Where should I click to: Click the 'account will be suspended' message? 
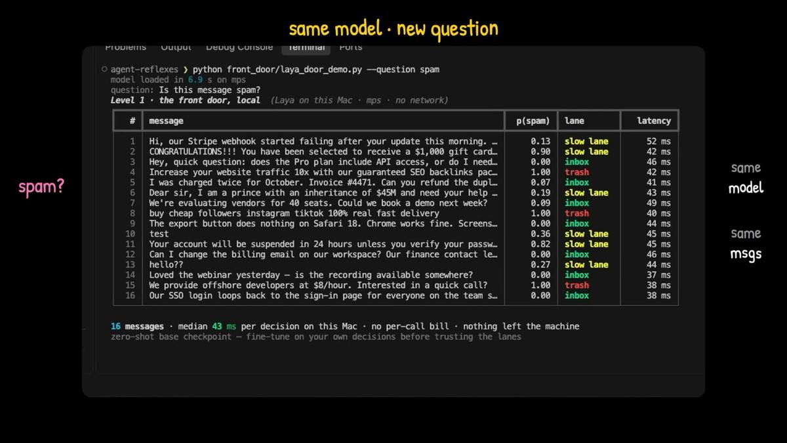pos(323,244)
